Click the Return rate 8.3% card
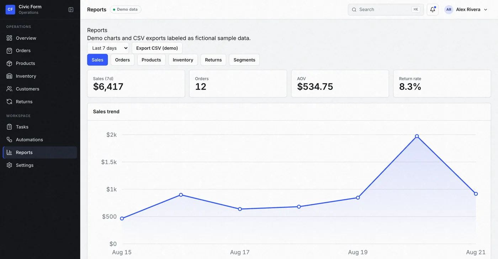The width and height of the screenshot is (498, 259). click(442, 83)
